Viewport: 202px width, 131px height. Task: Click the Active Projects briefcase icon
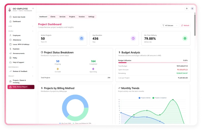tap(81, 38)
